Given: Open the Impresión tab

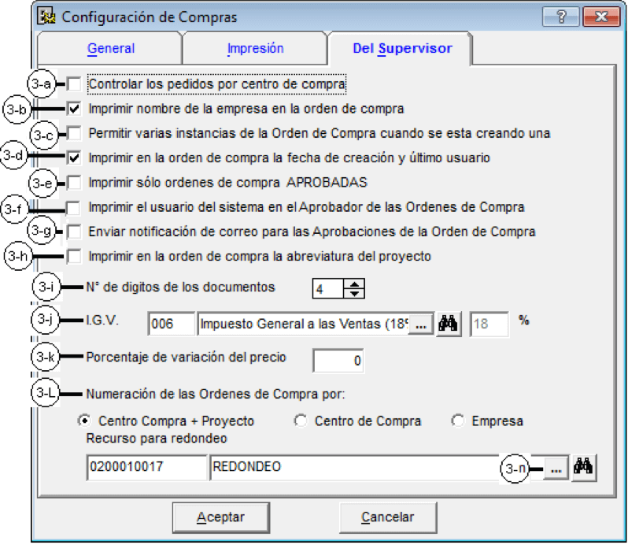Looking at the screenshot, I should (256, 49).
